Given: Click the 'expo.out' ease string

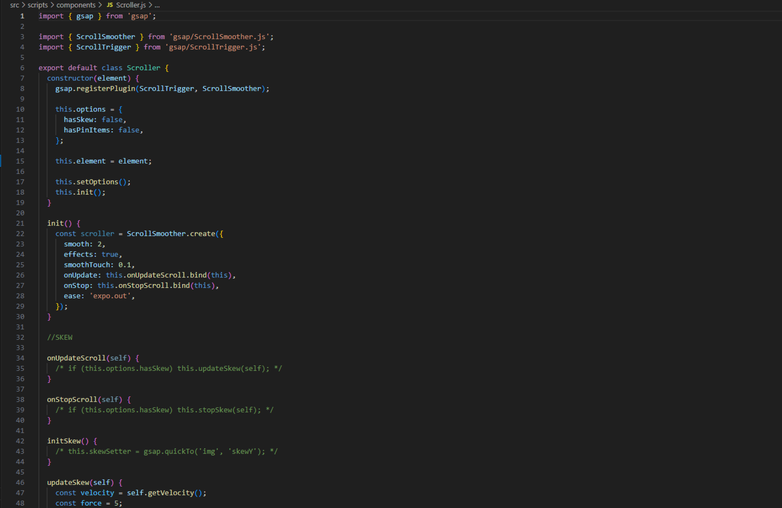Looking at the screenshot, I should tap(109, 296).
